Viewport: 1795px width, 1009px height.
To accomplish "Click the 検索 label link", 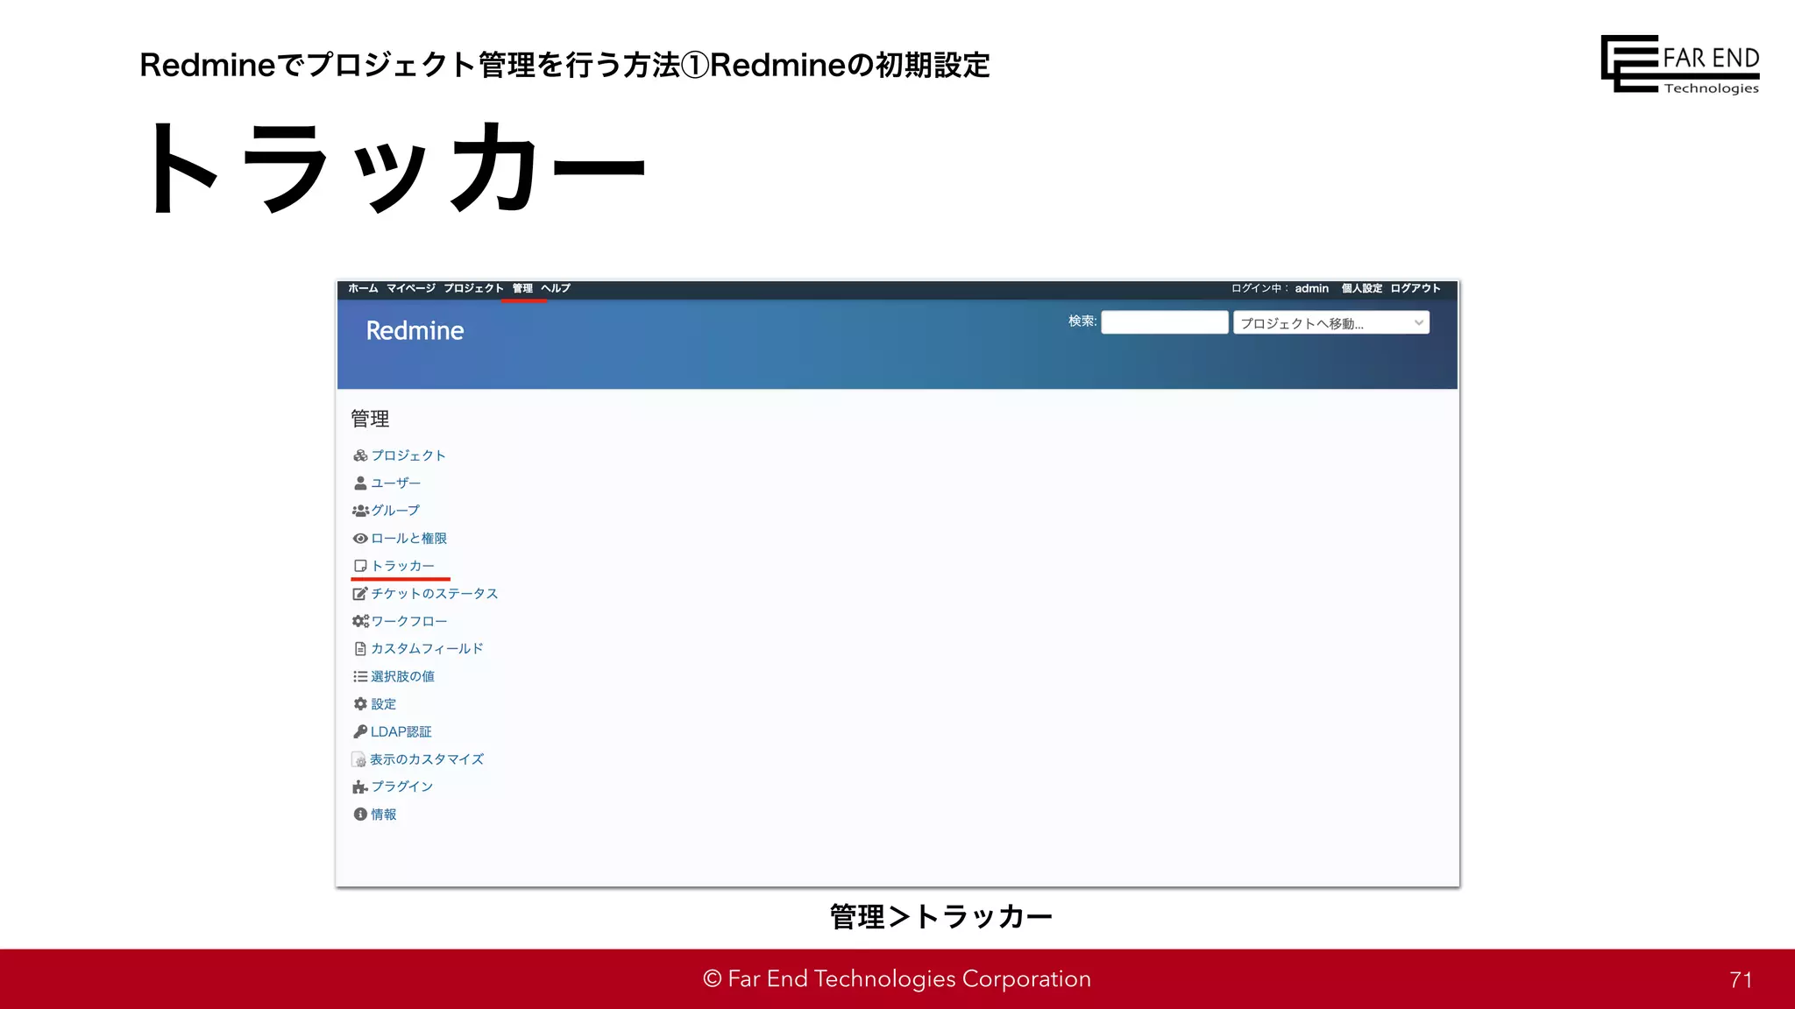I will tap(1082, 321).
